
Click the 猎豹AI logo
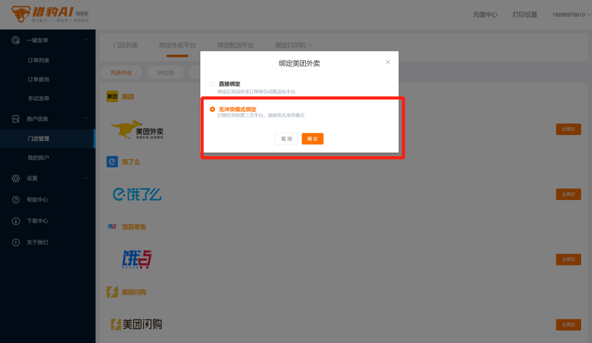click(50, 14)
